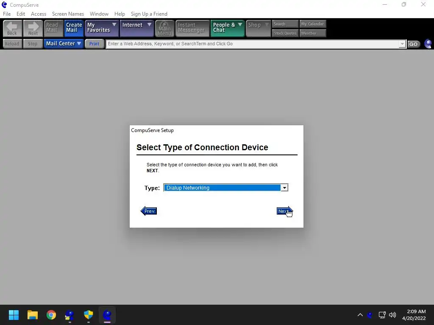Image resolution: width=434 pixels, height=325 pixels.
Task: Click Create Mail in the toolbar
Action: point(74,28)
